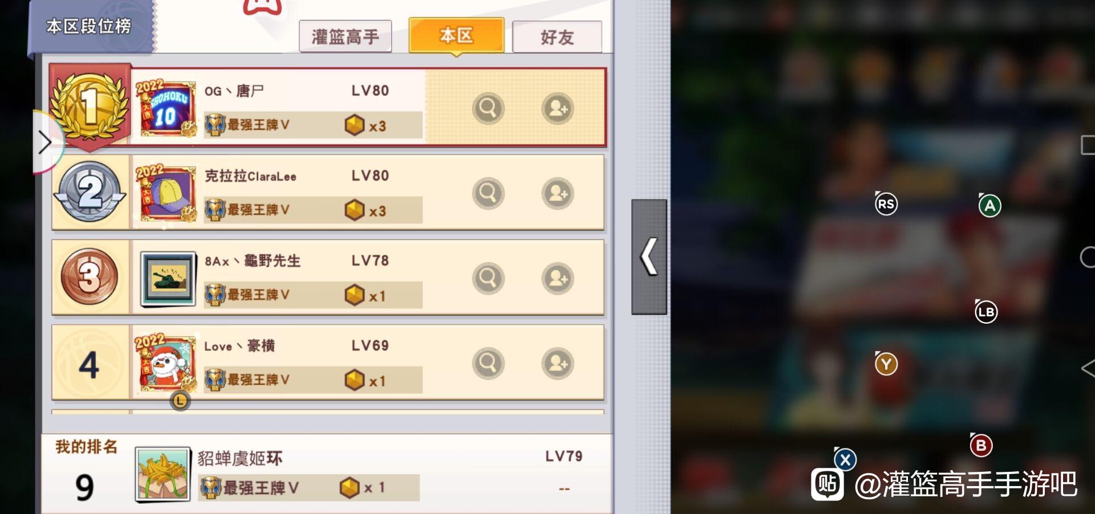Screen dimensions: 1095x514
Task: Open tank avatar of 8Ax、龜野先生
Action: (168, 279)
